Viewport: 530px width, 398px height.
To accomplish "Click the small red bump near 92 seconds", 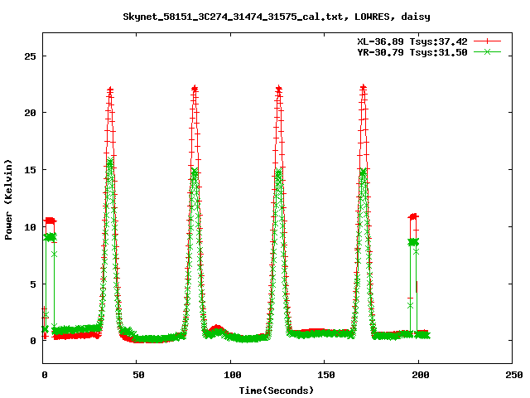I will [216, 328].
